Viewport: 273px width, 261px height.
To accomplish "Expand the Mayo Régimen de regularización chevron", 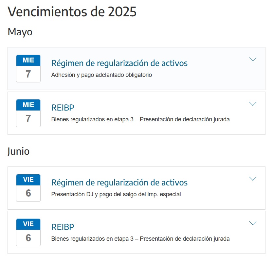I will 253,59.
